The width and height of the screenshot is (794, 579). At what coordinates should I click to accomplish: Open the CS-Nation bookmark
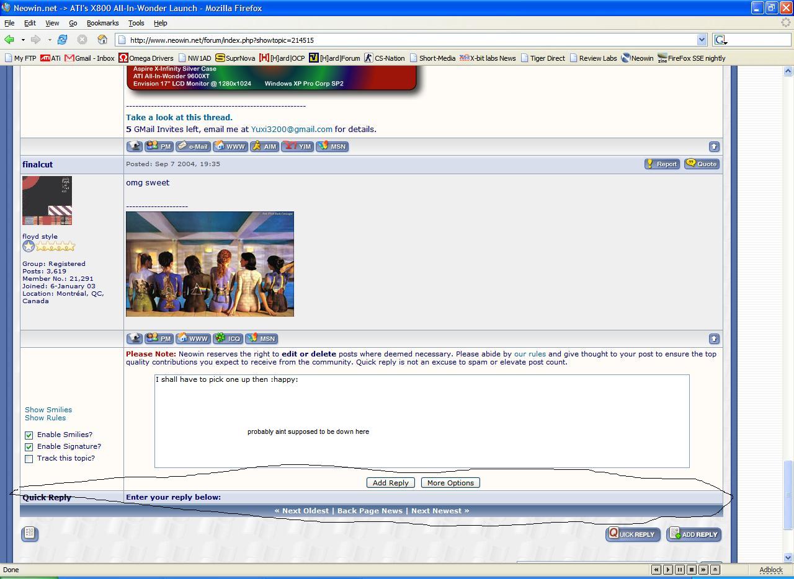click(385, 58)
